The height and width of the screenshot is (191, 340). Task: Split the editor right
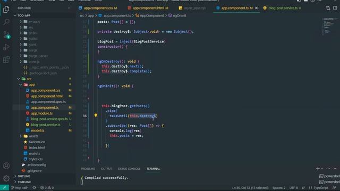335,8
